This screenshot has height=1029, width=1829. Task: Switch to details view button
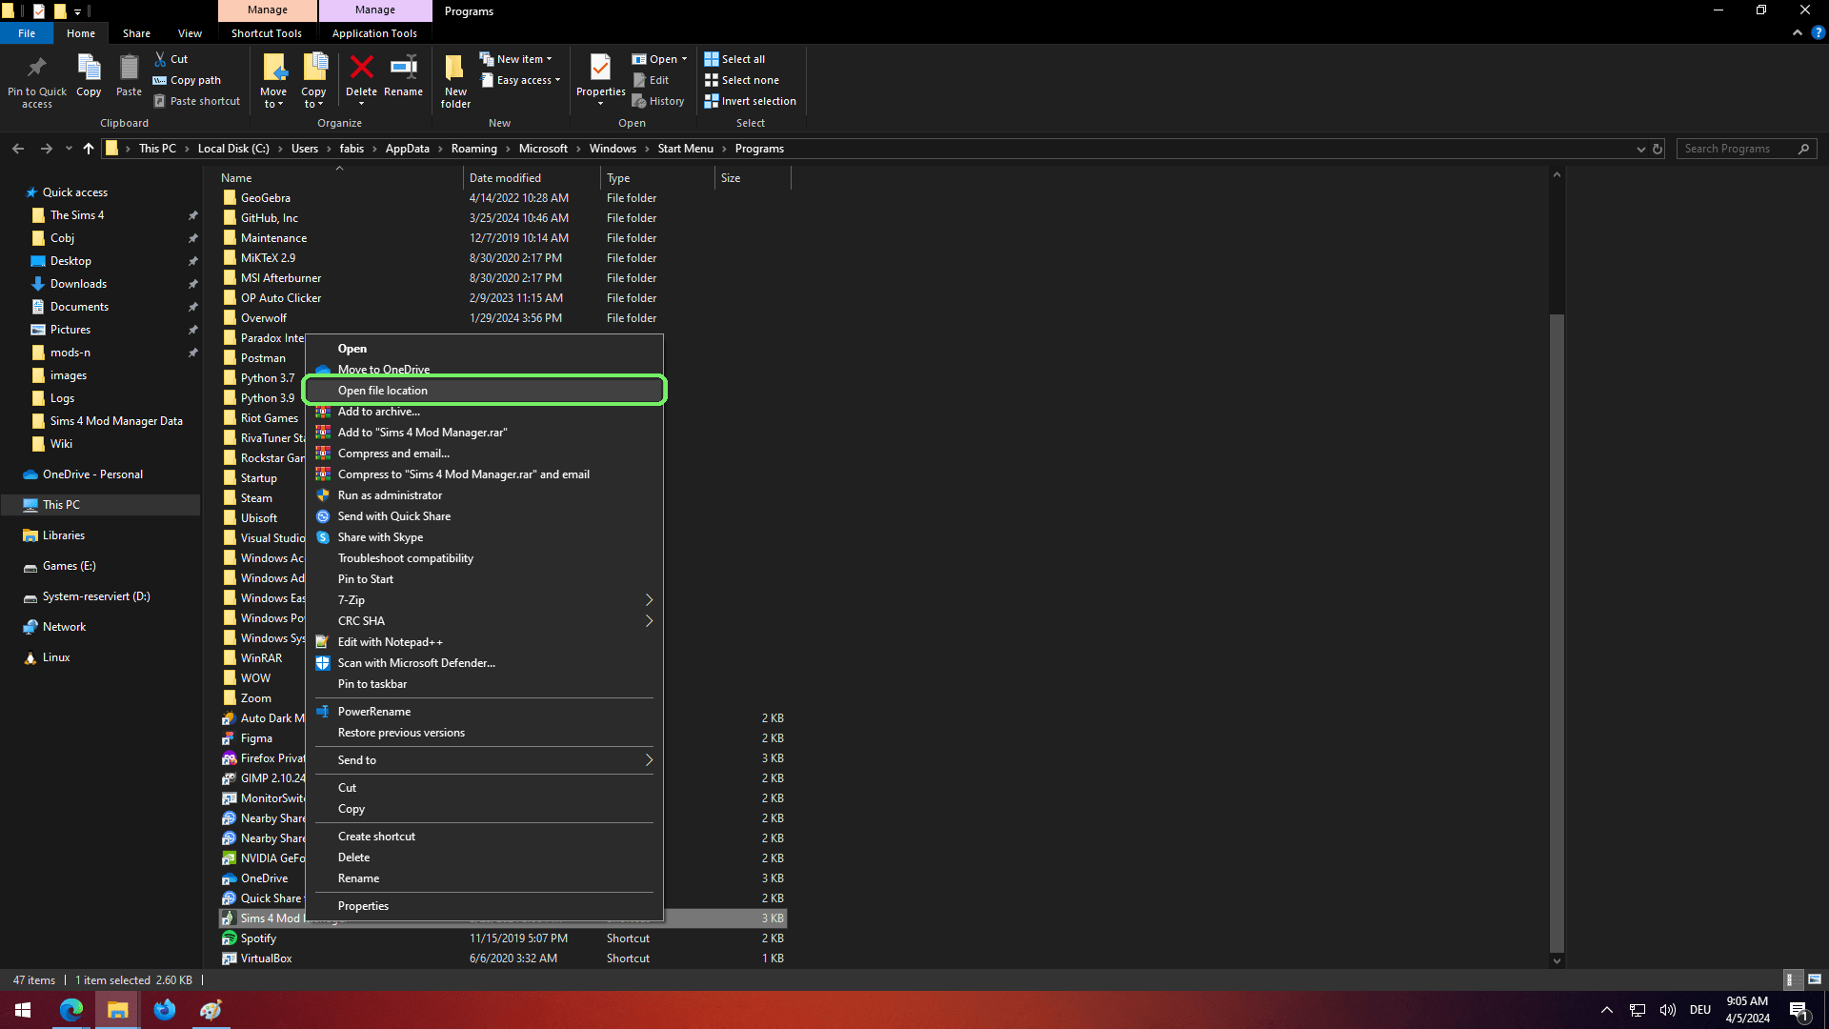(1791, 979)
